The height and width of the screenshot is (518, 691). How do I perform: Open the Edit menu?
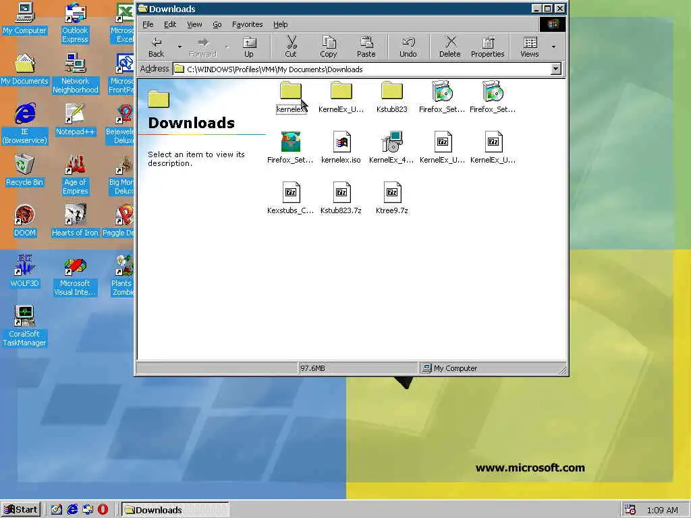tap(170, 24)
